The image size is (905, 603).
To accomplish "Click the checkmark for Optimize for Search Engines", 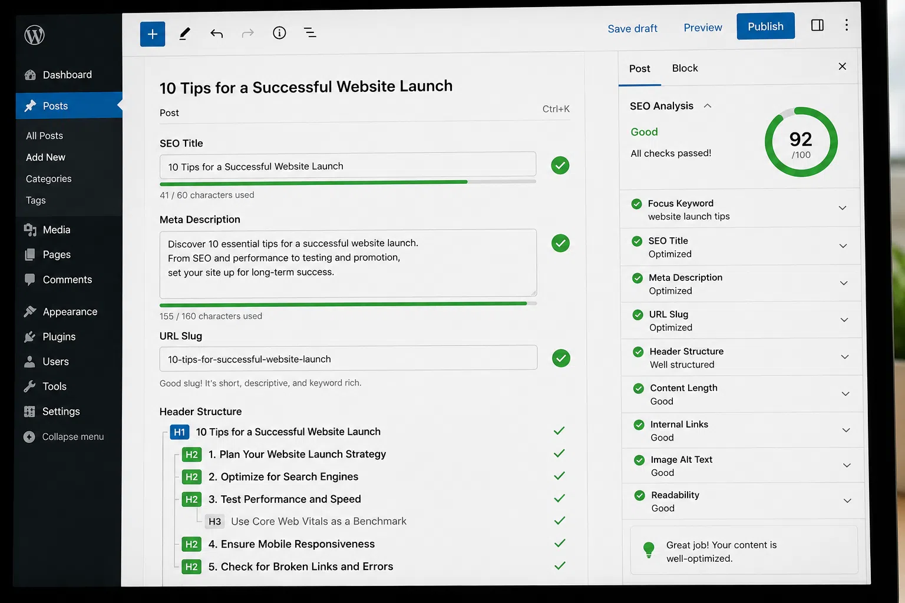I will [560, 476].
